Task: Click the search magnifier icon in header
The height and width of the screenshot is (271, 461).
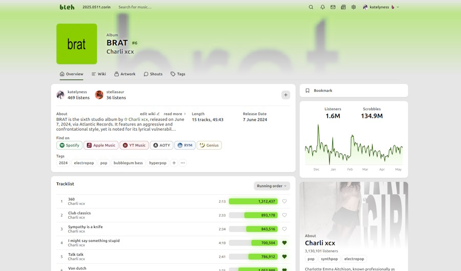Action: point(311,7)
